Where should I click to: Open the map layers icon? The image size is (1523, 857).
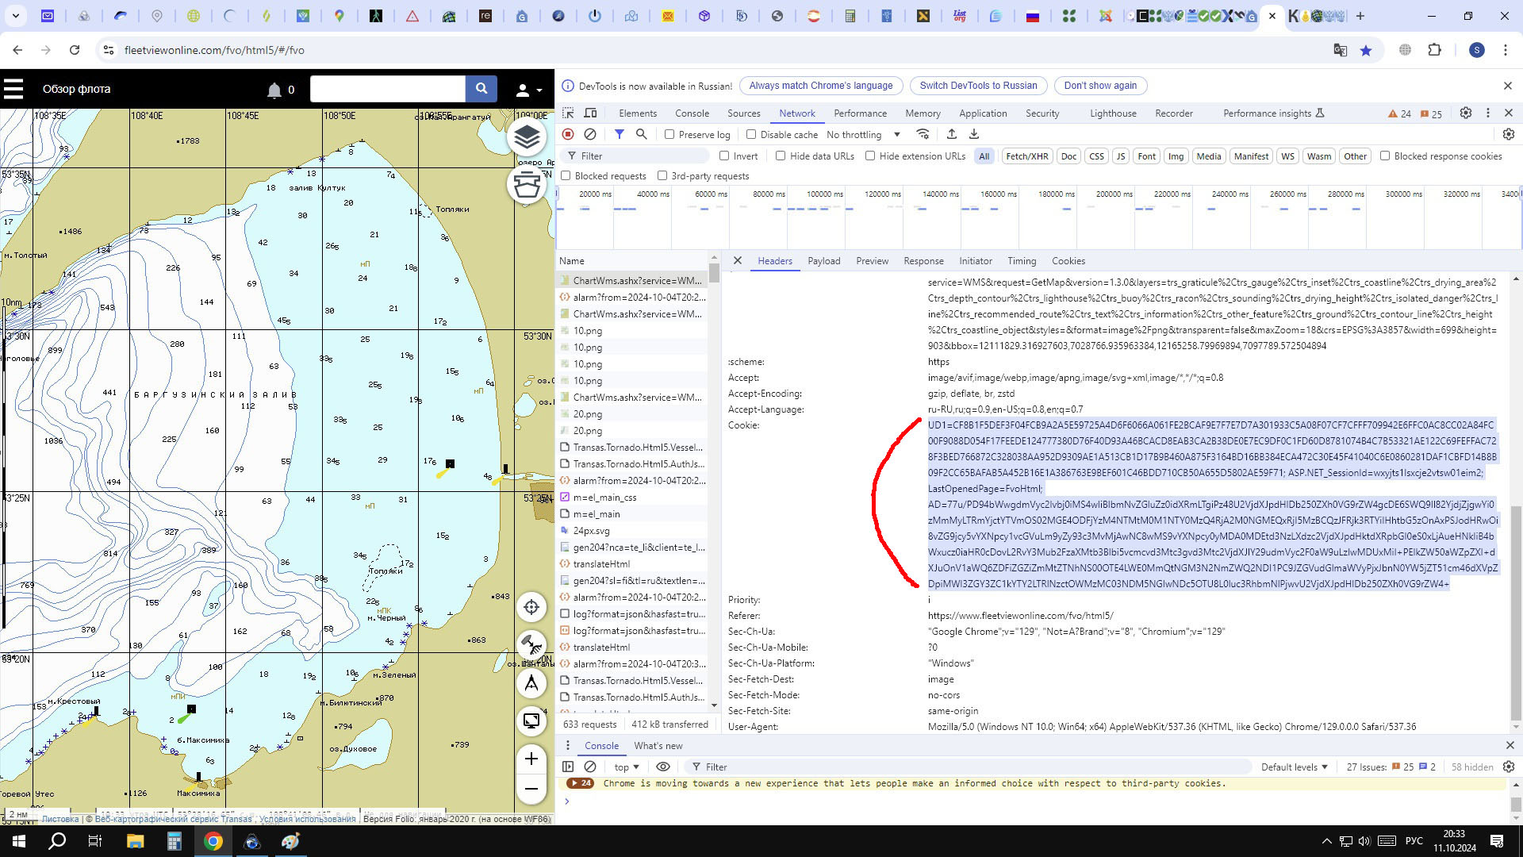[x=527, y=138]
